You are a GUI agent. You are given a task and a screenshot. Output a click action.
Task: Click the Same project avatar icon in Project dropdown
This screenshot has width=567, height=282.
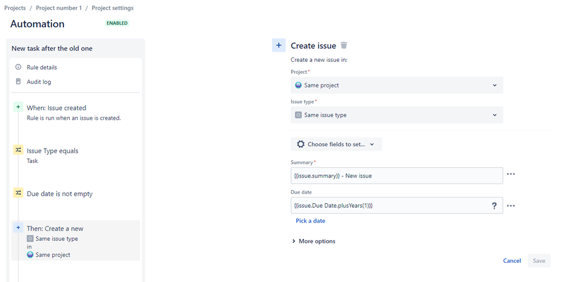[299, 85]
